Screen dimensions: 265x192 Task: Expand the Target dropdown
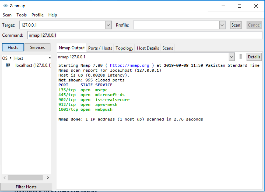click(108, 25)
